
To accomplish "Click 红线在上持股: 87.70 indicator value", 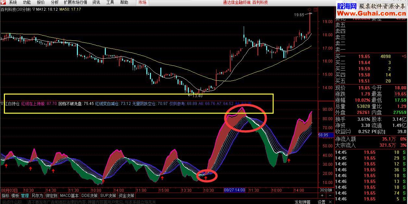I will [x=39, y=104].
